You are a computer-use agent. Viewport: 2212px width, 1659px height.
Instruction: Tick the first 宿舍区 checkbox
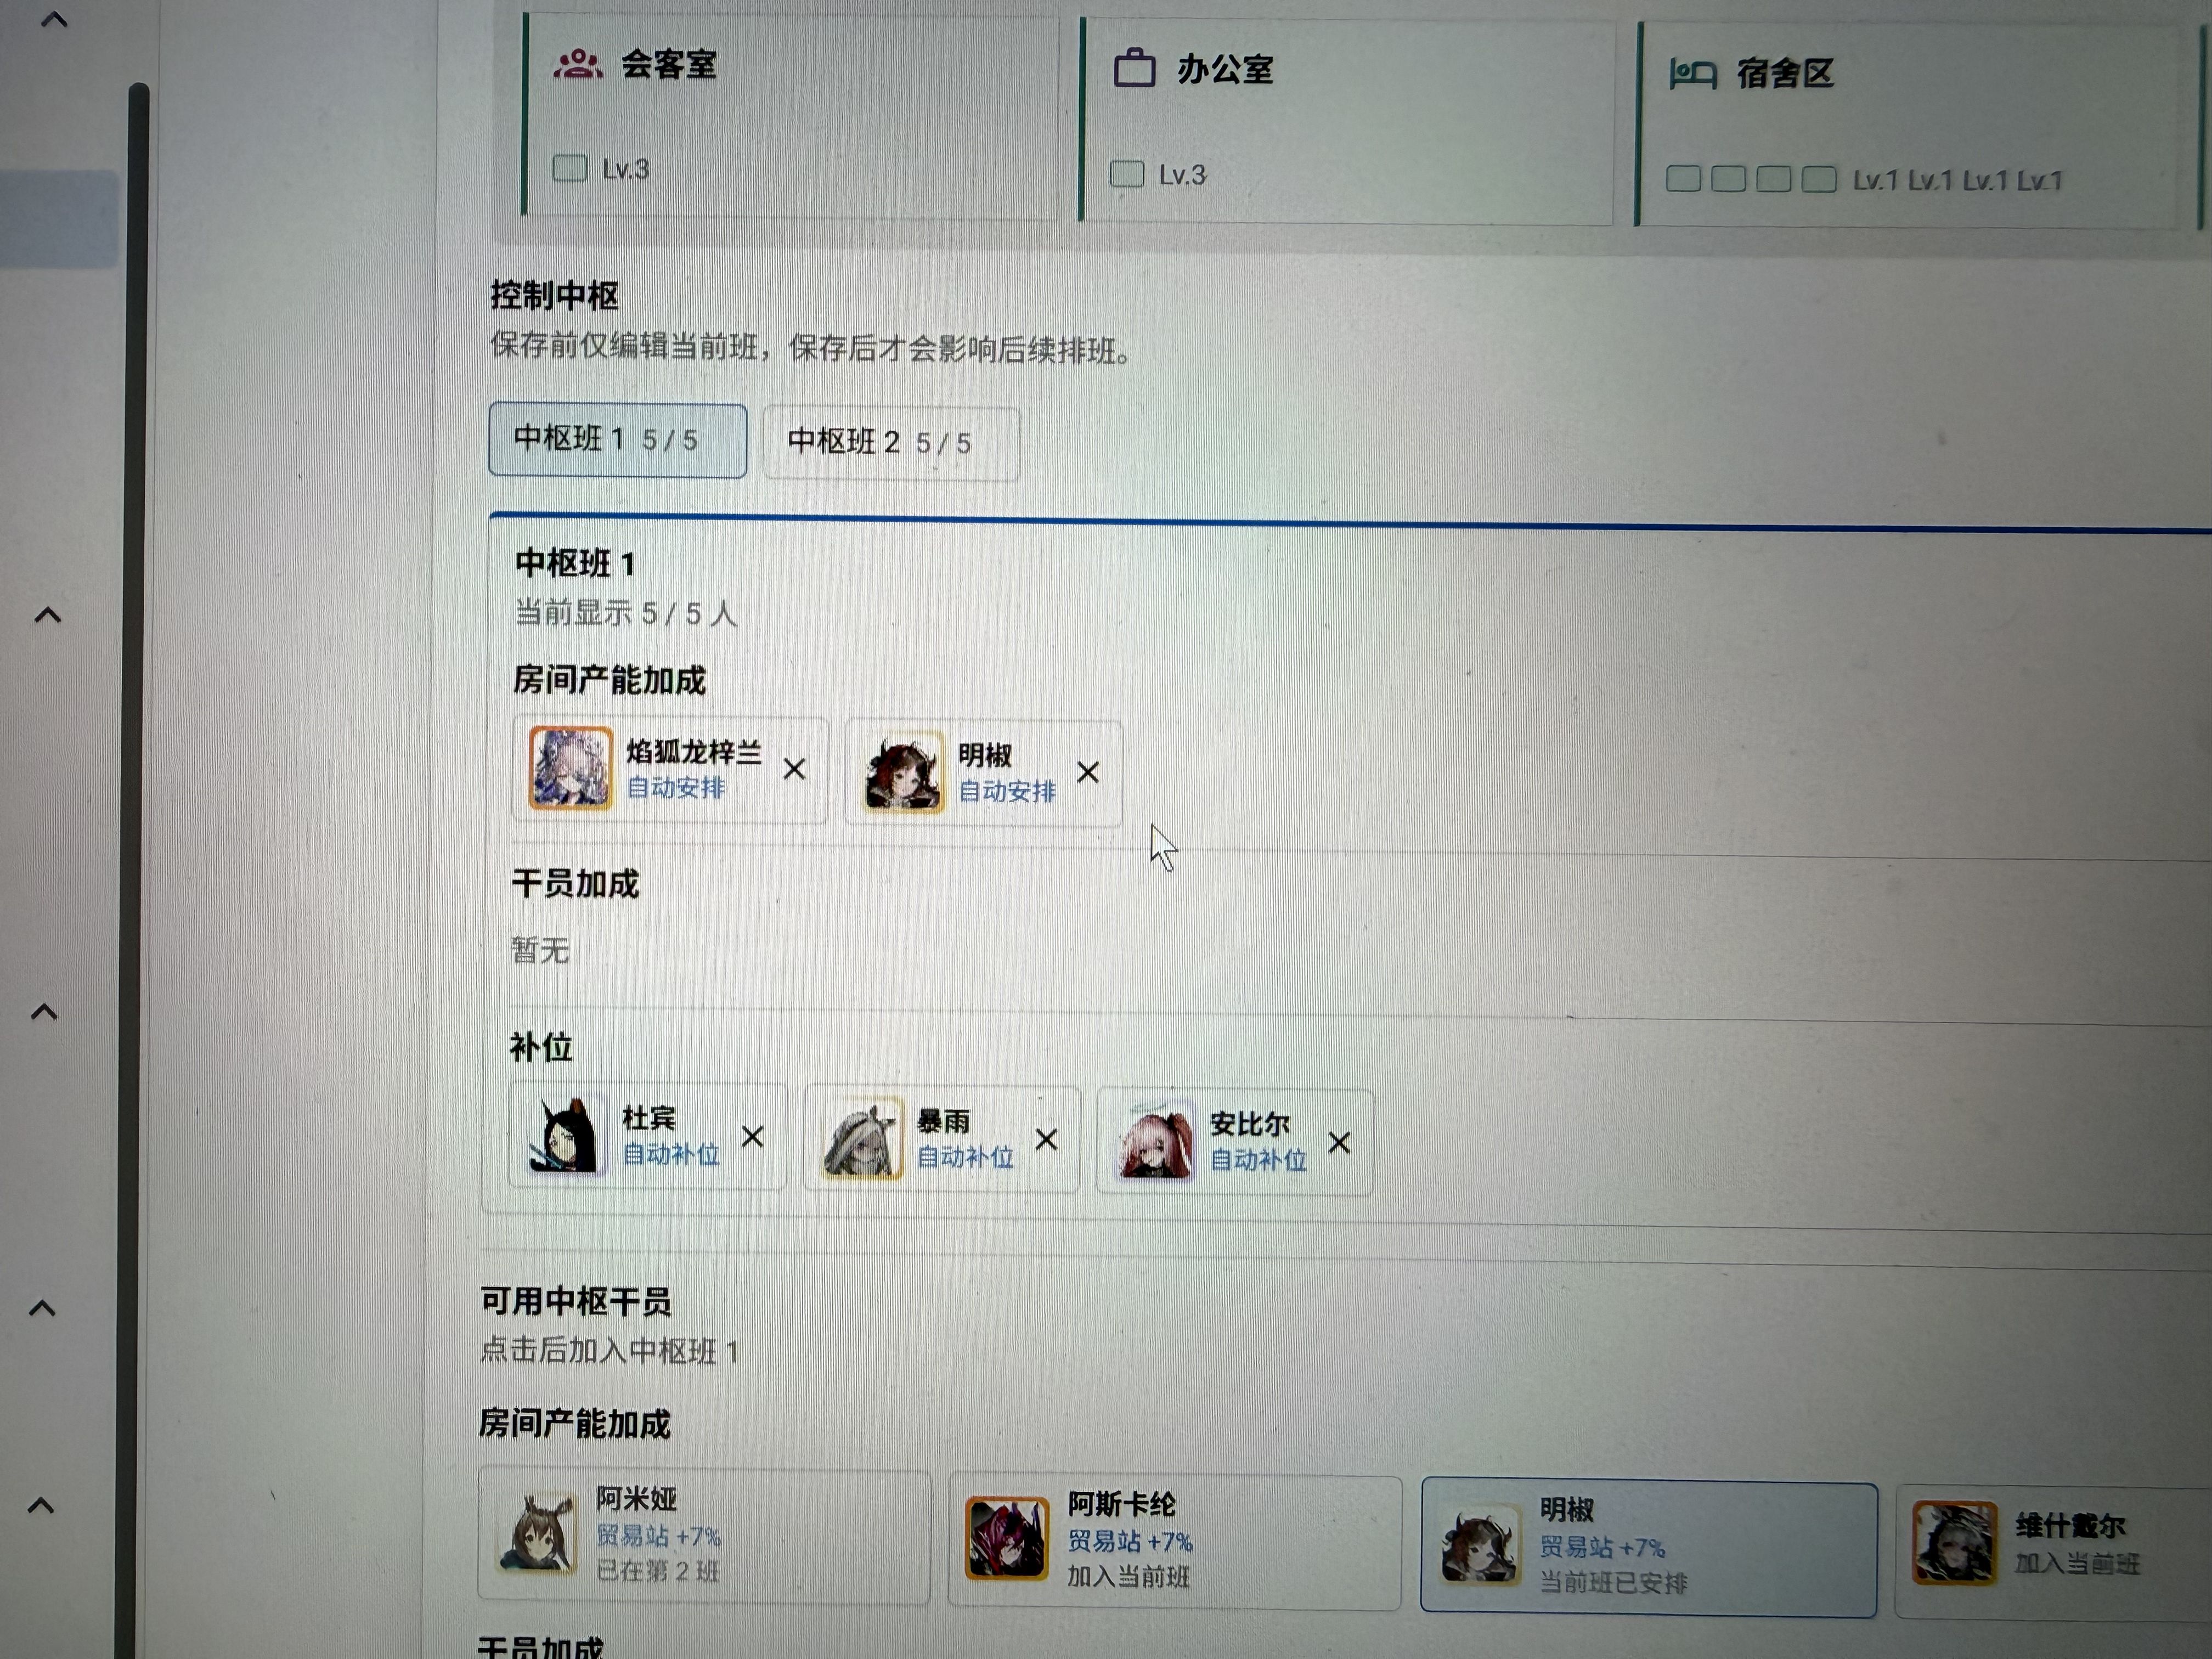(1683, 179)
